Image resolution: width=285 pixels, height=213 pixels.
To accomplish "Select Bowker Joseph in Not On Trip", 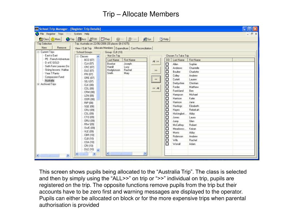I will (126, 64).
